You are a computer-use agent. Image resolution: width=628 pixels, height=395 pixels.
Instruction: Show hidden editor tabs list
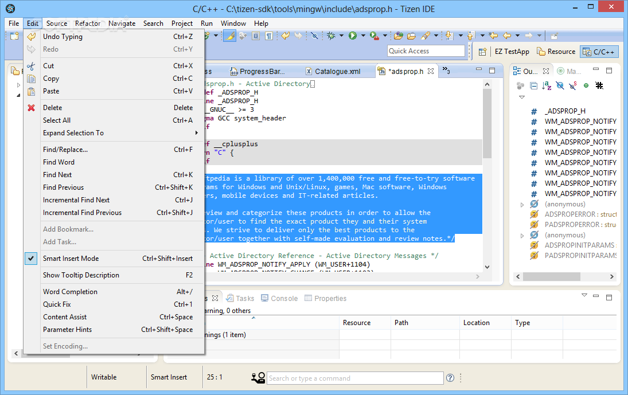[x=446, y=71]
